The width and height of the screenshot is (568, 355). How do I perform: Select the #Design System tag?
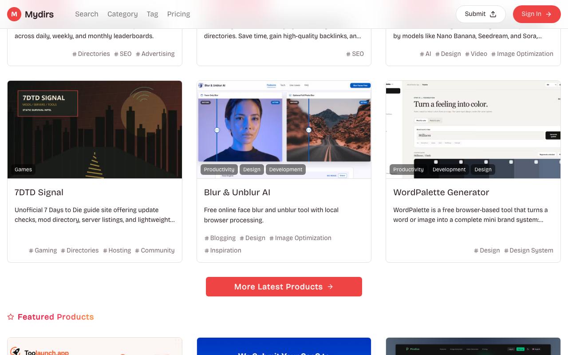529,250
